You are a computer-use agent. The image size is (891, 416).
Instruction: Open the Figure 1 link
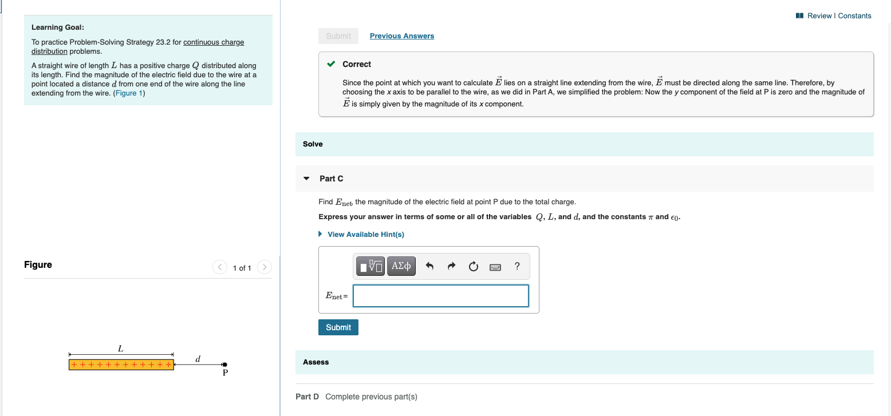(x=128, y=93)
